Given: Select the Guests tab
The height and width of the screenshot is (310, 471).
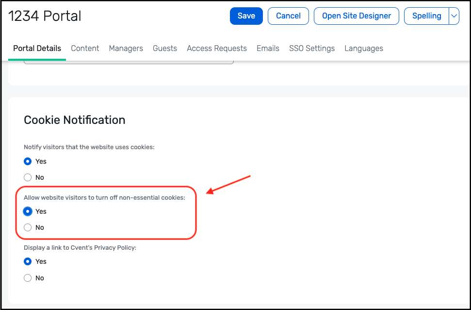Looking at the screenshot, I should tap(165, 49).
